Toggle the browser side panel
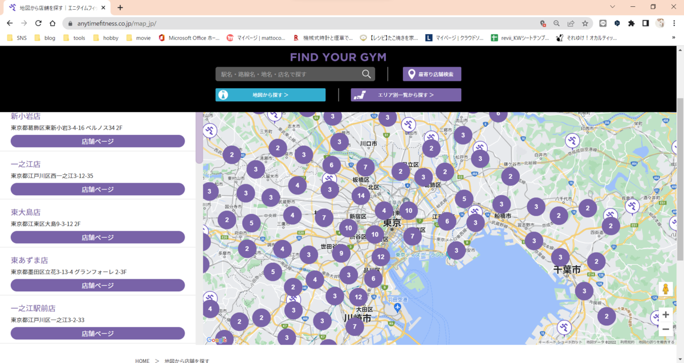 [x=645, y=23]
